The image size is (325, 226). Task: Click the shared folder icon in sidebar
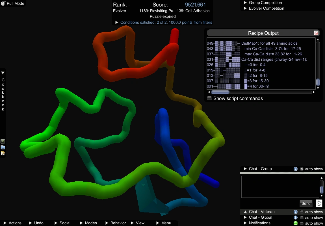pyautogui.click(x=3, y=147)
